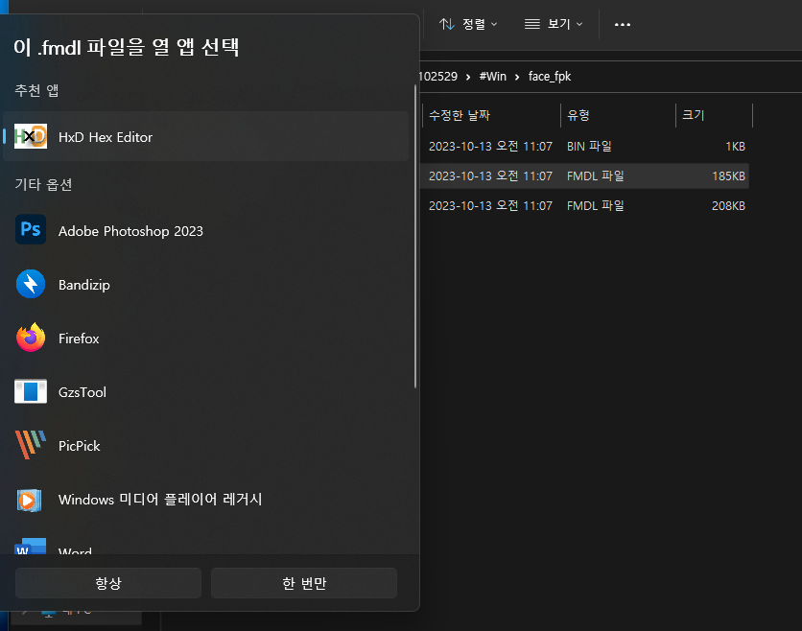Select HxD Hex Editor app icon
Image resolution: width=802 pixels, height=631 pixels.
tap(31, 136)
